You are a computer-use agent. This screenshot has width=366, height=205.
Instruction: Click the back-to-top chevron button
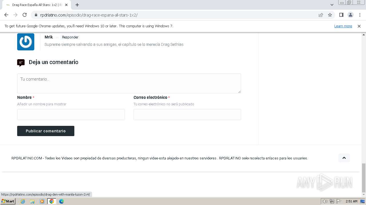(344, 158)
